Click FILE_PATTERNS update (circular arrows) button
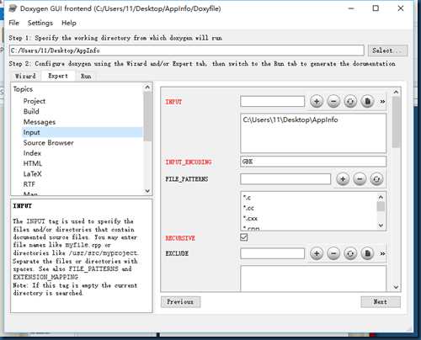Viewport: 421px width, 340px height. click(x=376, y=178)
